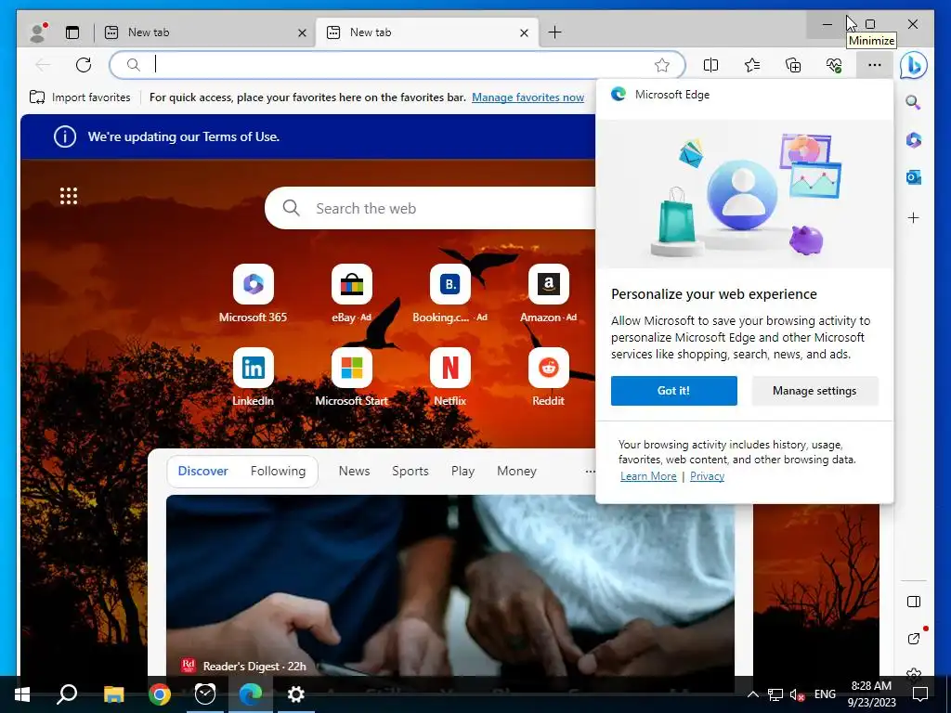The image size is (951, 713).
Task: Open the Learn More link
Action: tap(648, 476)
